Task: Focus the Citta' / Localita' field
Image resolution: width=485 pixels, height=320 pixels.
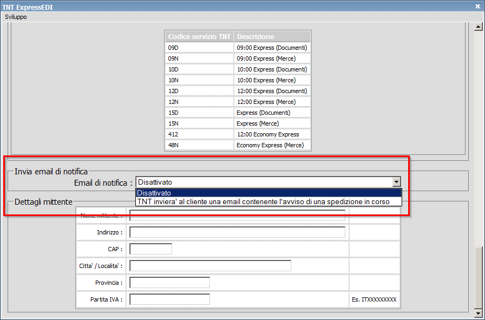Action: pos(211,265)
